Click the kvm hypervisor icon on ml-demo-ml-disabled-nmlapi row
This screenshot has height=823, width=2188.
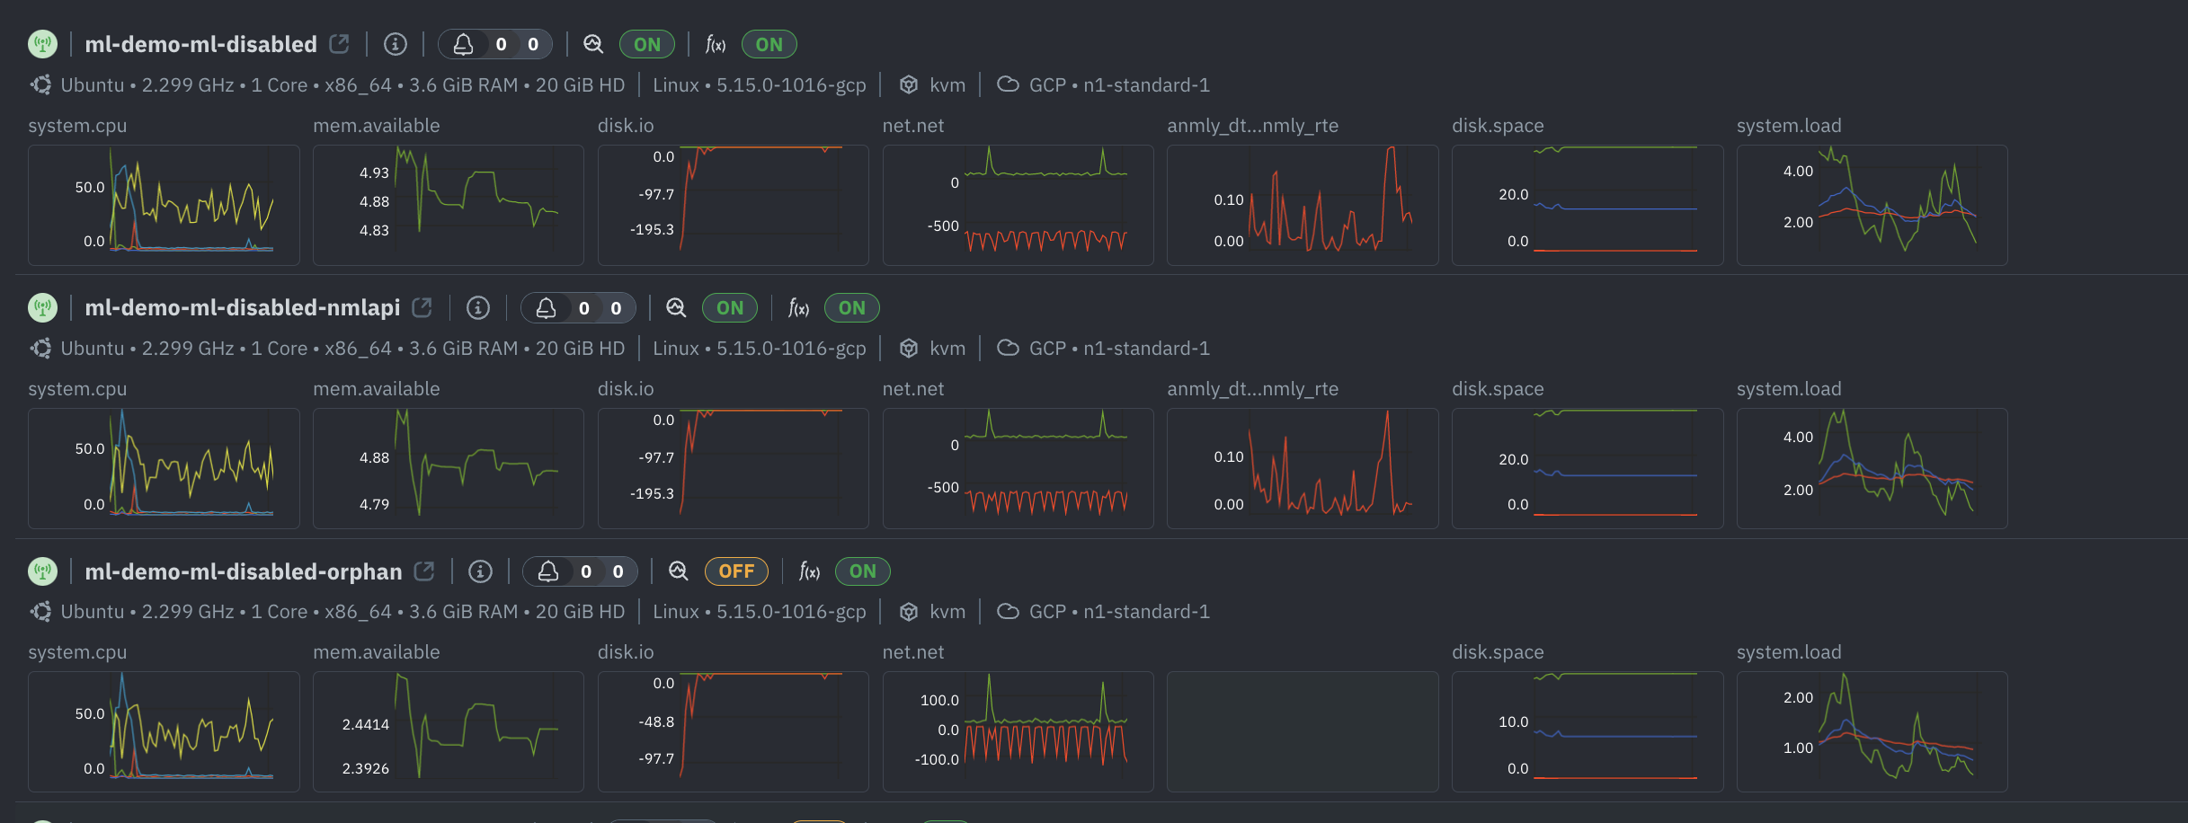[909, 348]
